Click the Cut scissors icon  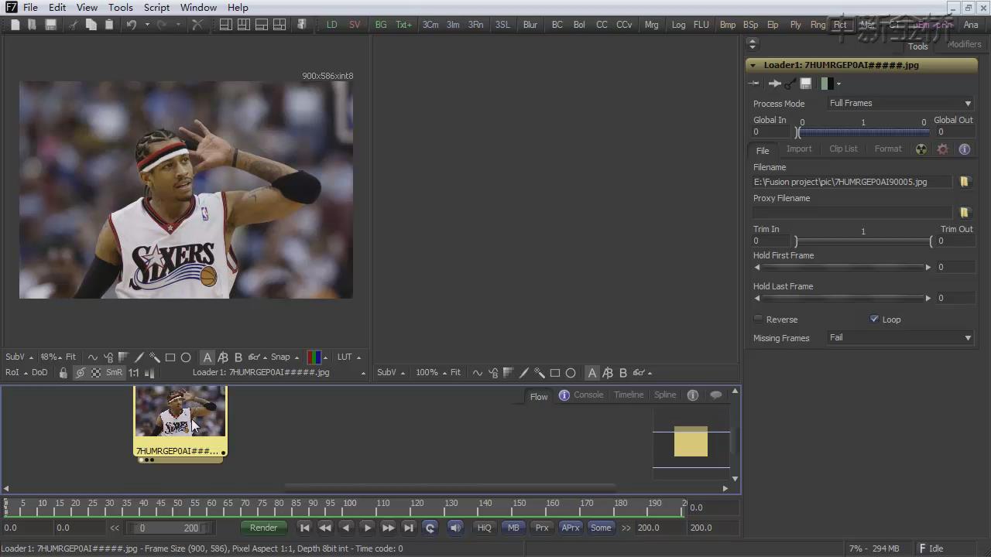pyautogui.click(x=74, y=25)
